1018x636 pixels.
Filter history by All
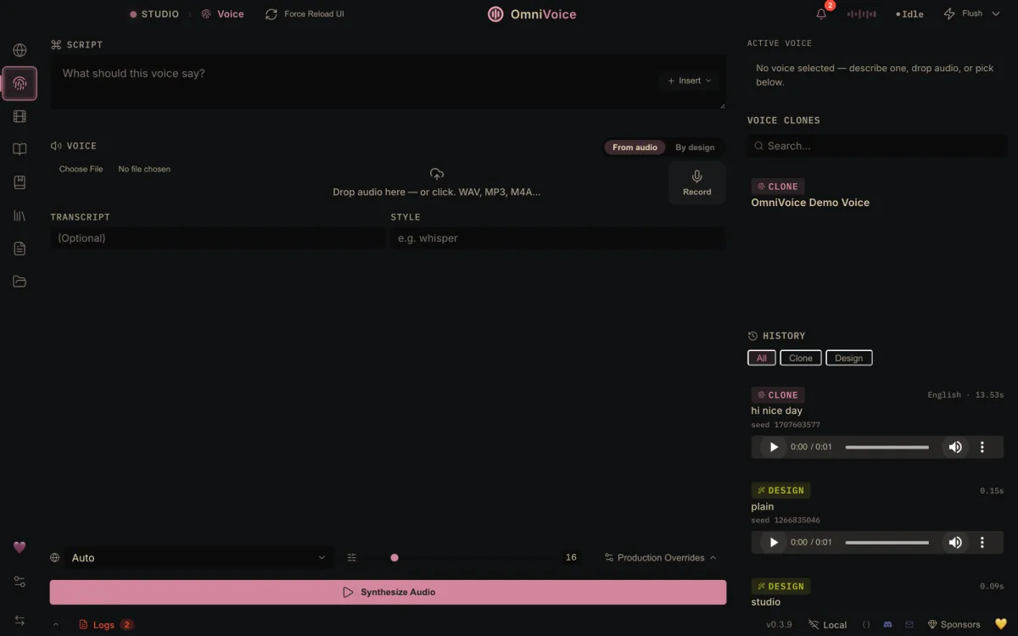pos(762,358)
